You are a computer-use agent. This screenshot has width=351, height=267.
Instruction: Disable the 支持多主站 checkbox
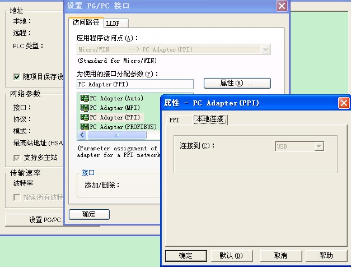17,158
